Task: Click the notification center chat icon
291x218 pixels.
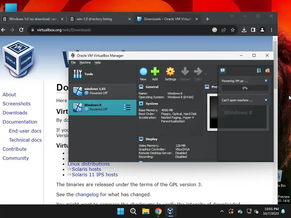Action: tap(223, 70)
